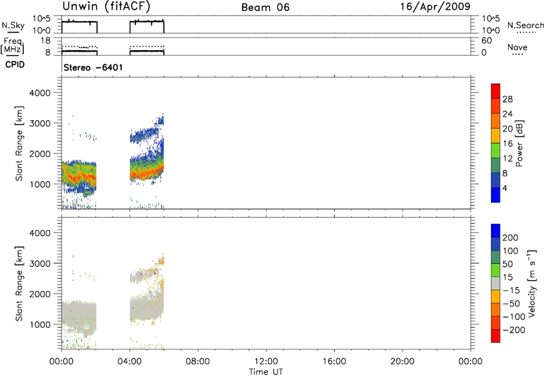Image resolution: width=544 pixels, height=376 pixels.
Task: Click the red top segment of power colorbar
Action: point(496,91)
